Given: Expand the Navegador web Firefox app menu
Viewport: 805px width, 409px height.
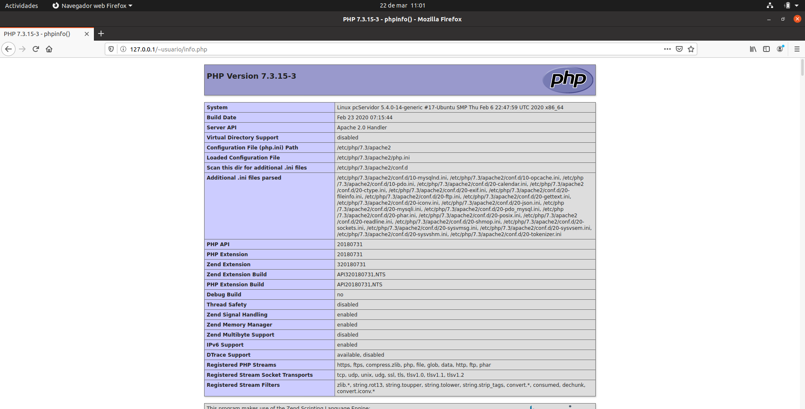Looking at the screenshot, I should pos(92,5).
